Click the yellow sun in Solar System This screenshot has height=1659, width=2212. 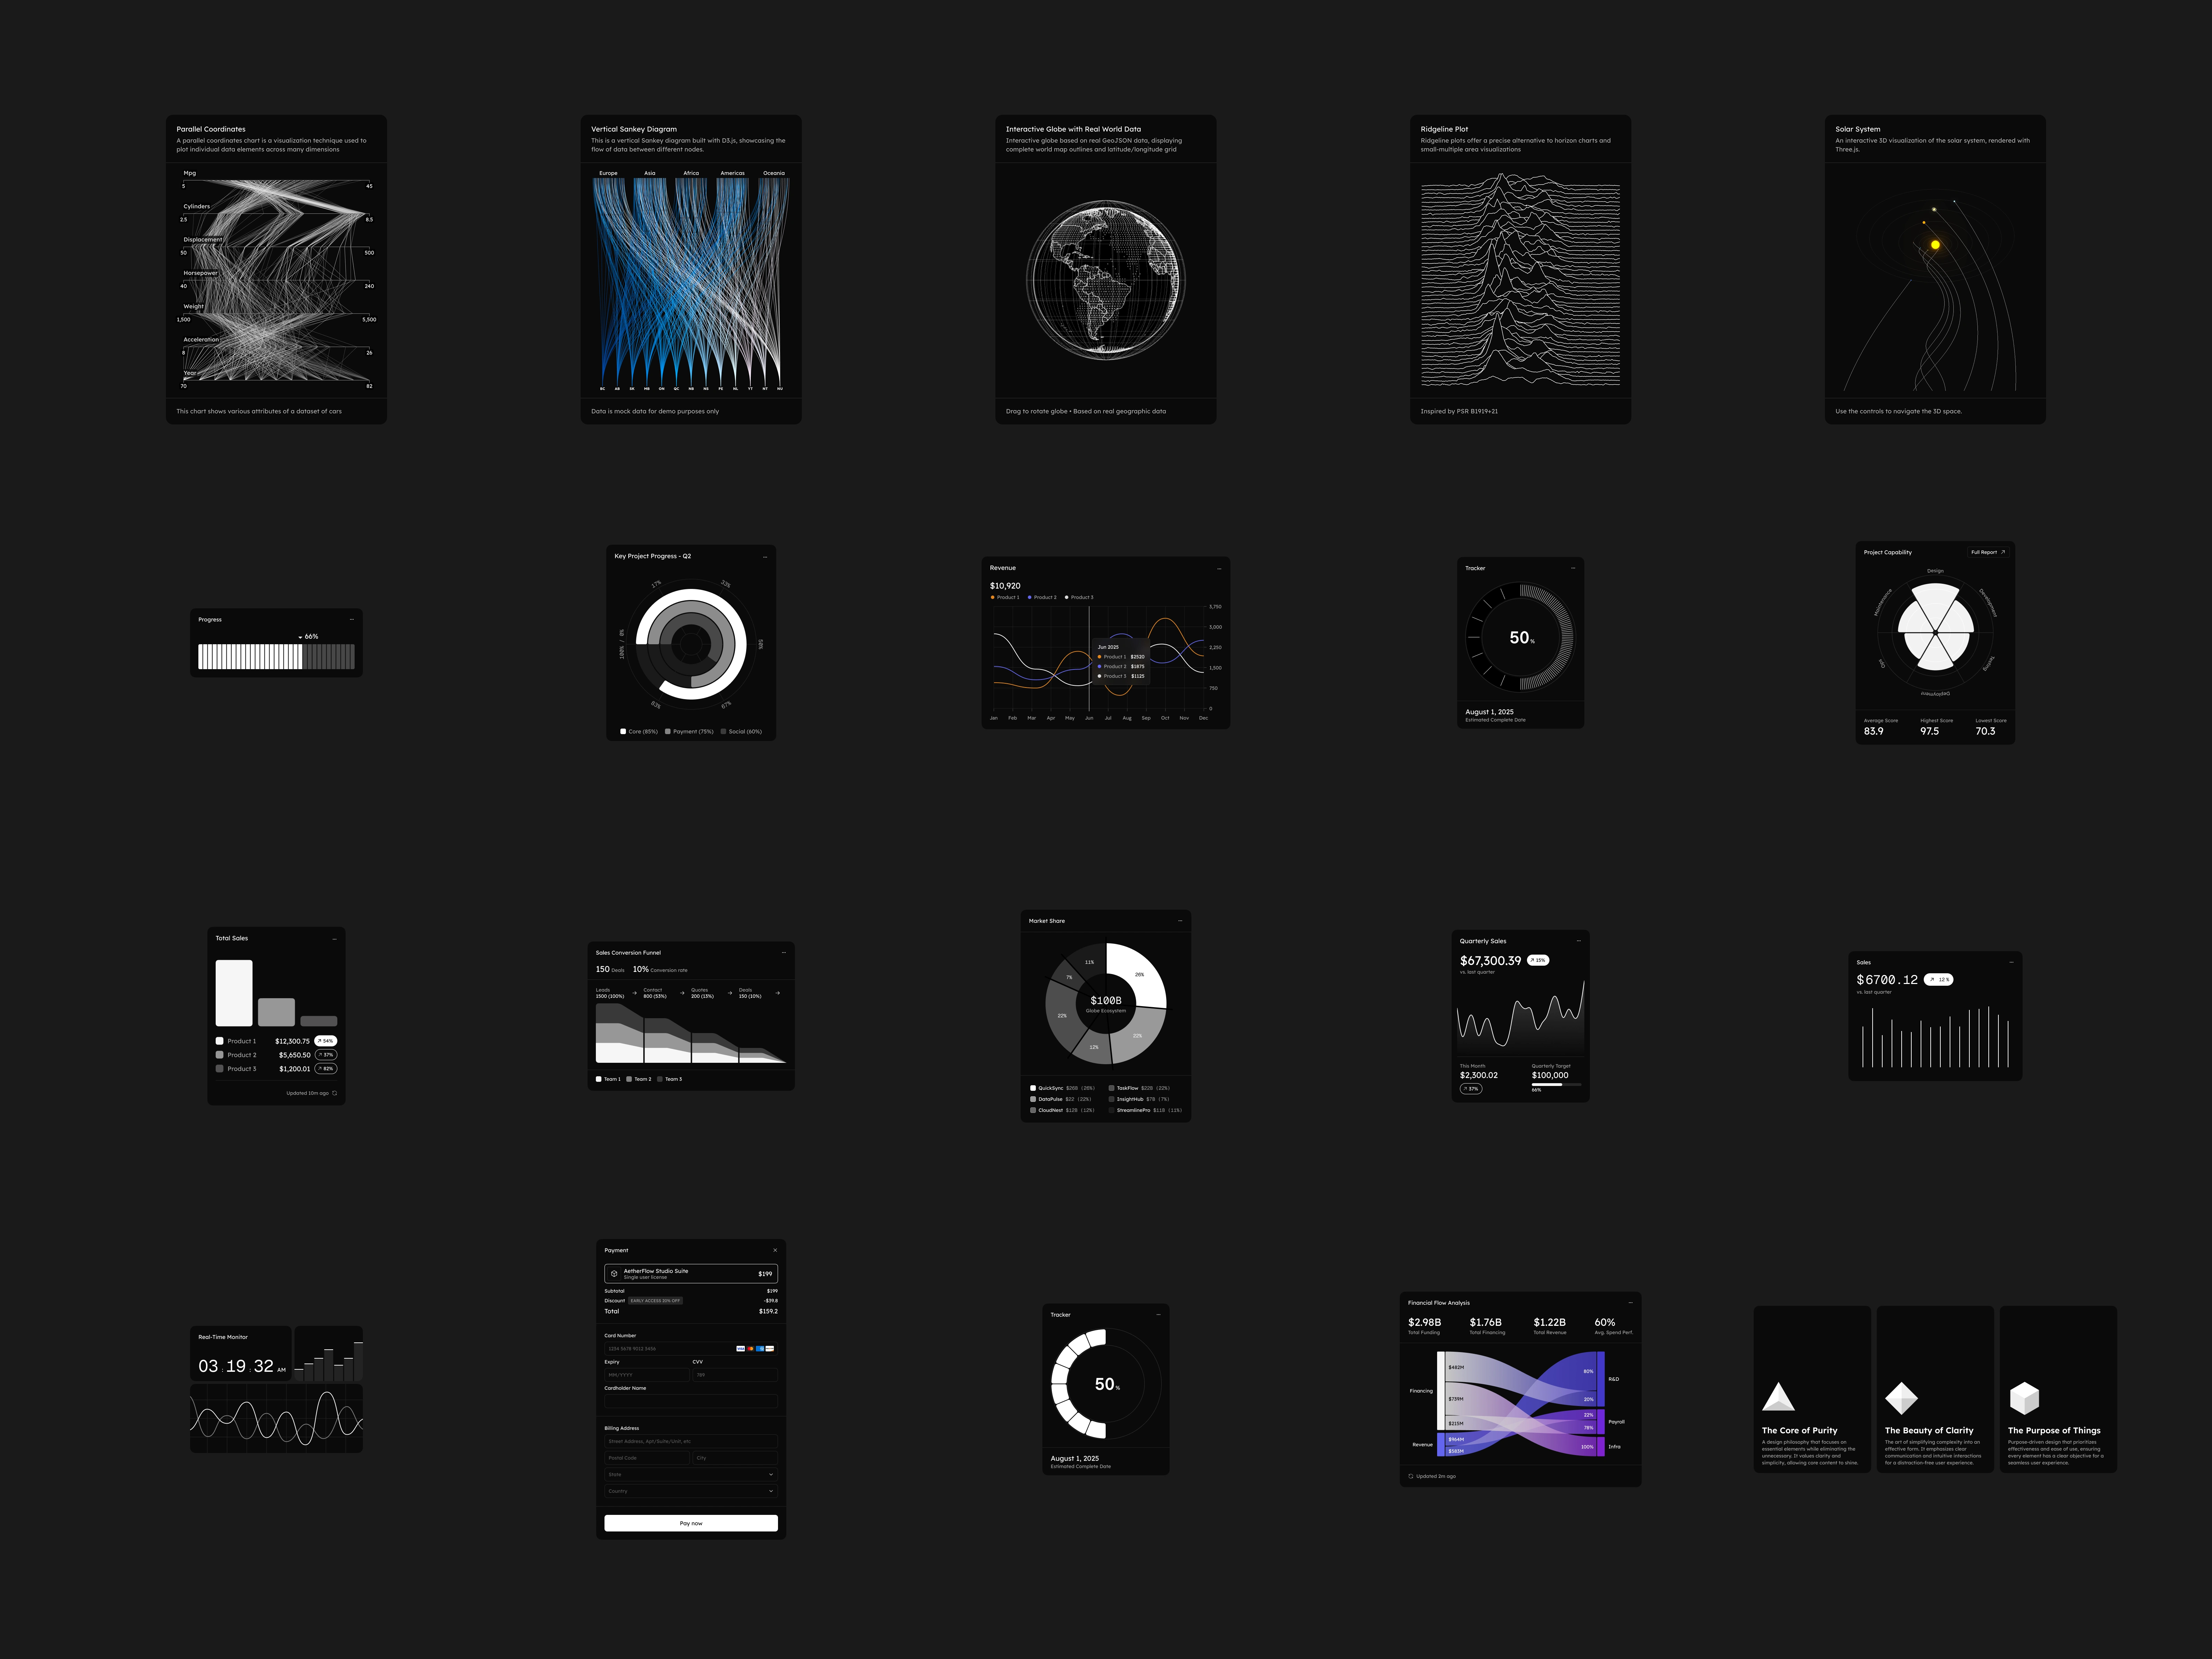click(x=1935, y=245)
